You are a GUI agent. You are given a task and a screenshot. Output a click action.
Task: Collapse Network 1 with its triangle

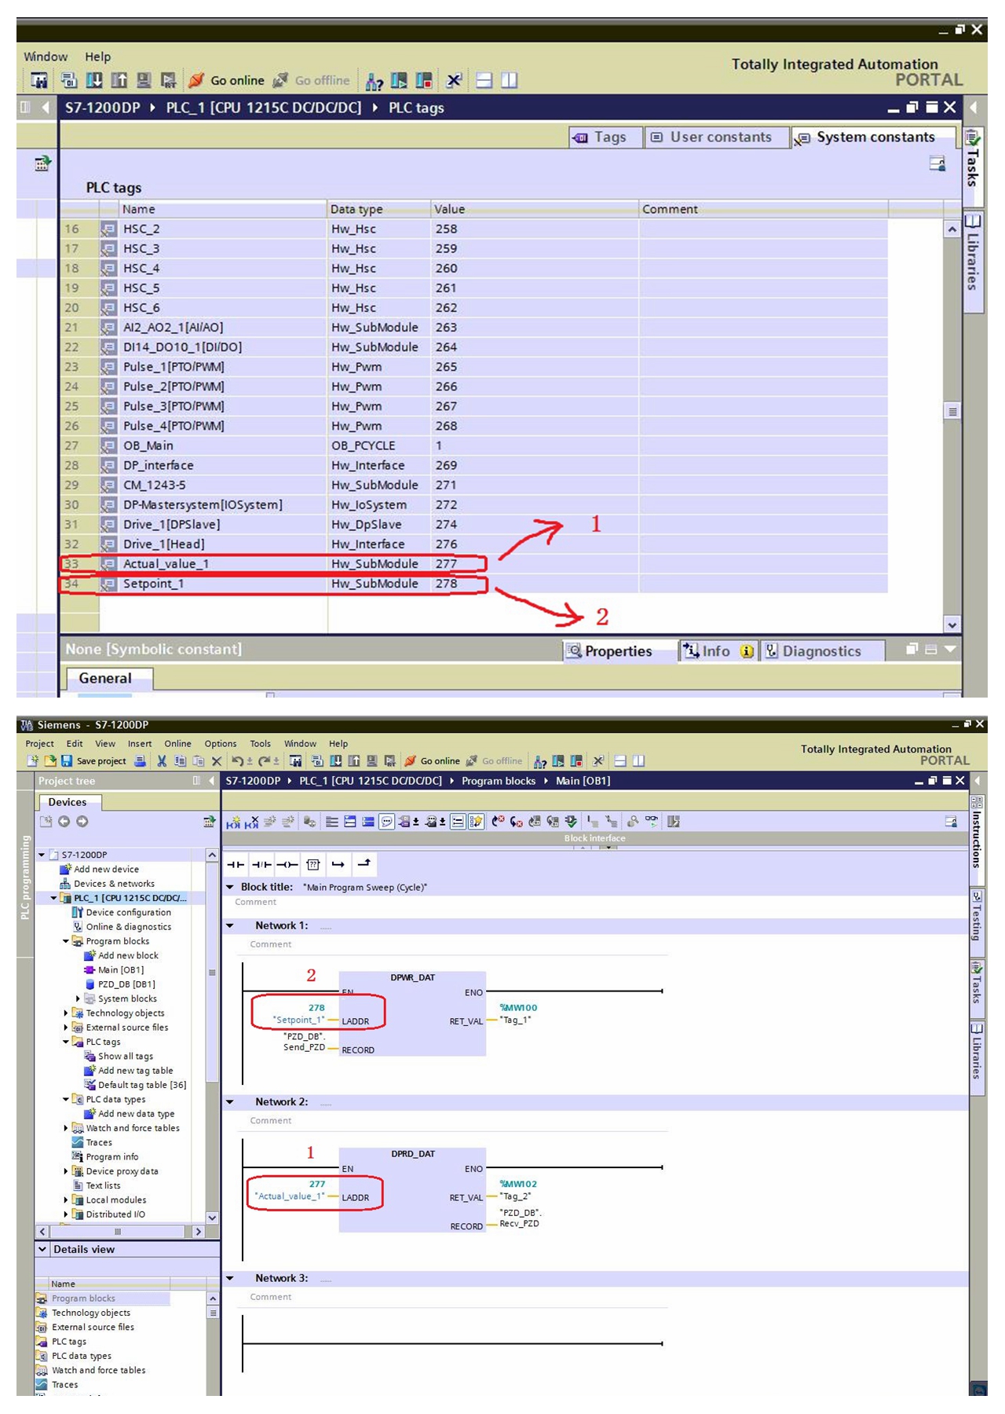point(230,925)
